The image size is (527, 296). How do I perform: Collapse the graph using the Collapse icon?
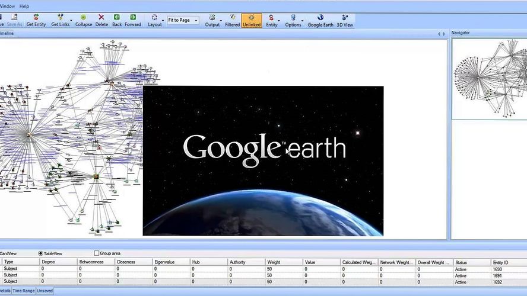83,21
